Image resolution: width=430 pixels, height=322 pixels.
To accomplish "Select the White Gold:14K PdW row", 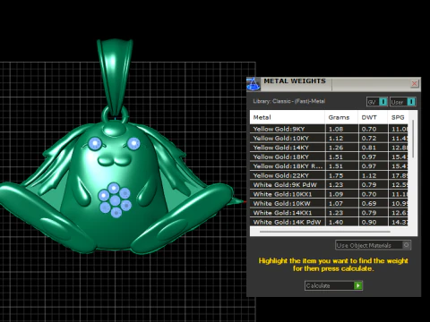I will pos(329,222).
